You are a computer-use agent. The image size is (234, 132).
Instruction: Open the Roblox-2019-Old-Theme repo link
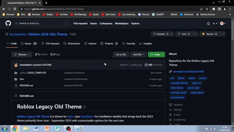pyautogui.click(x=48, y=34)
